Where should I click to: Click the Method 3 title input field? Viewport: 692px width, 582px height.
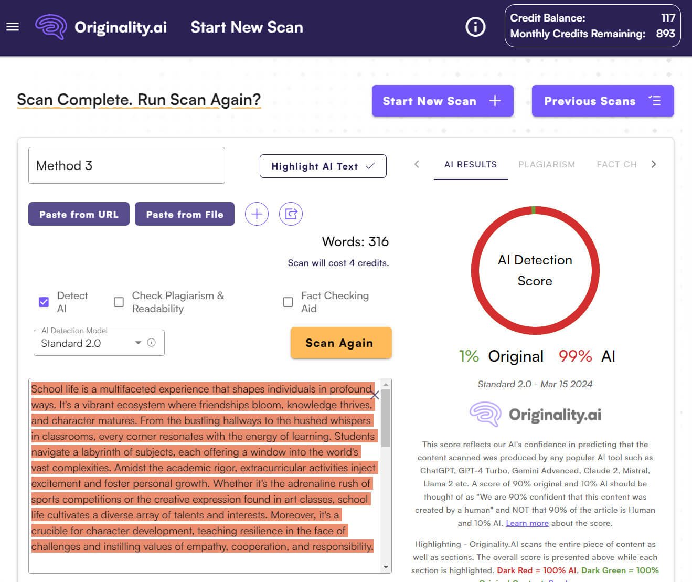pyautogui.click(x=126, y=165)
